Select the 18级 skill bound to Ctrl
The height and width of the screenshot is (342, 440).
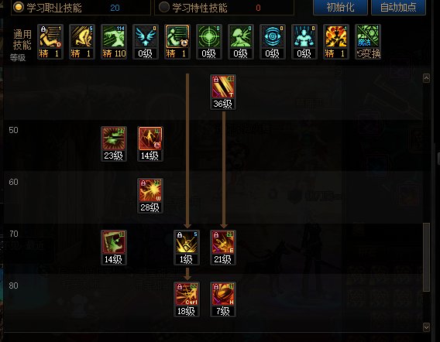187,299
